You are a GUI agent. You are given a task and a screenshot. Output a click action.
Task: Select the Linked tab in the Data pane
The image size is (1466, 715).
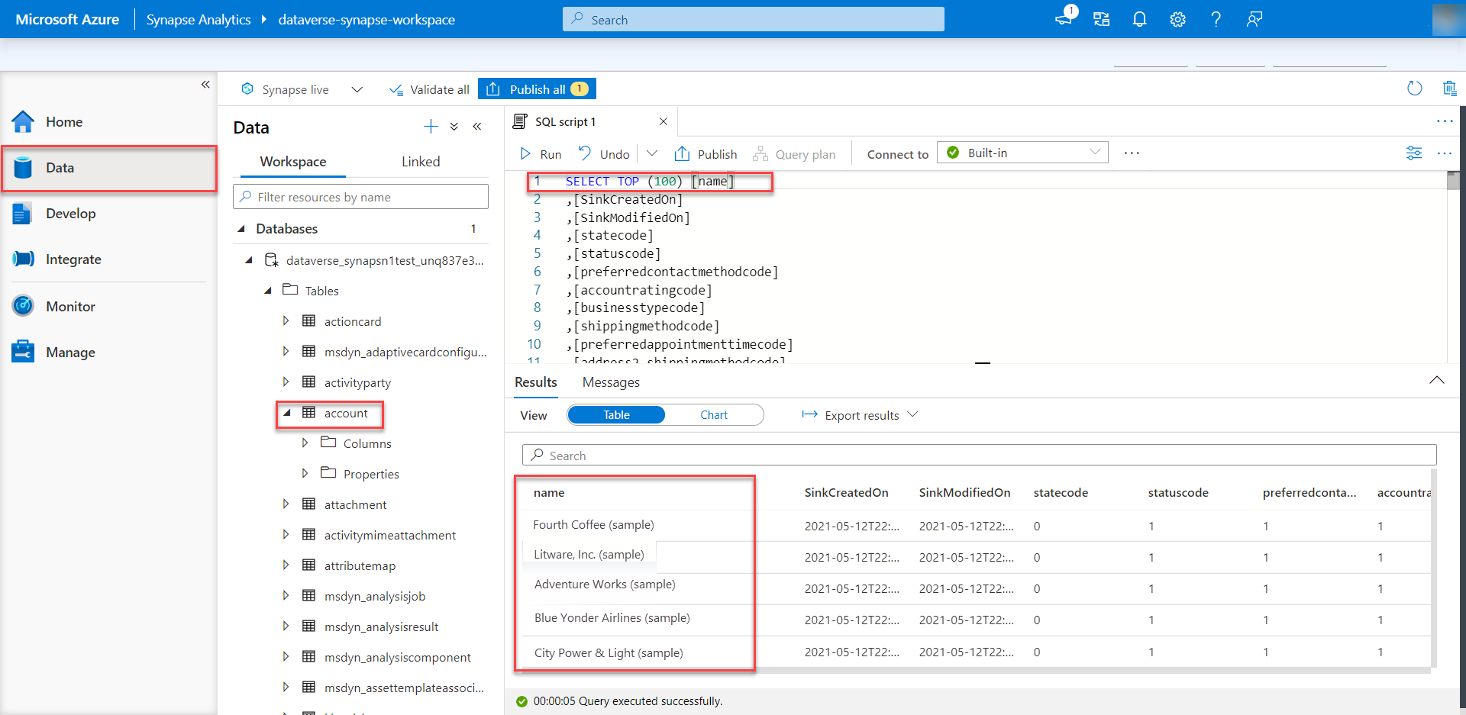421,161
